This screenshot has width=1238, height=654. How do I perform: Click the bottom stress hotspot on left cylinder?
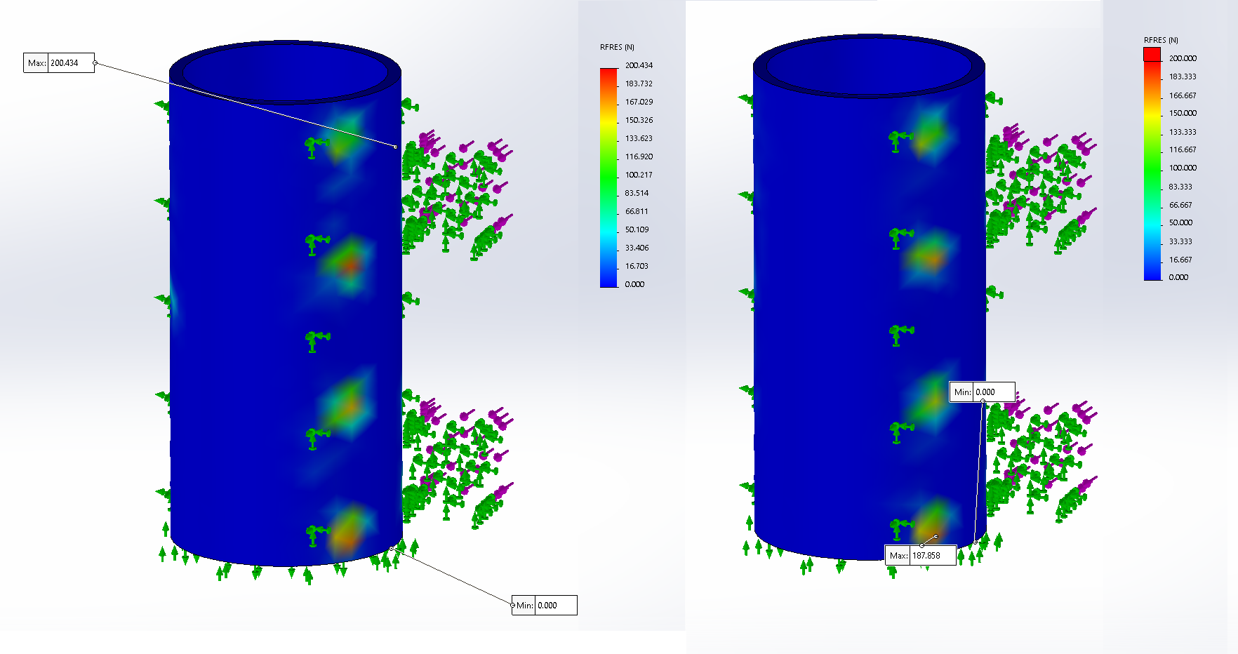(348, 532)
